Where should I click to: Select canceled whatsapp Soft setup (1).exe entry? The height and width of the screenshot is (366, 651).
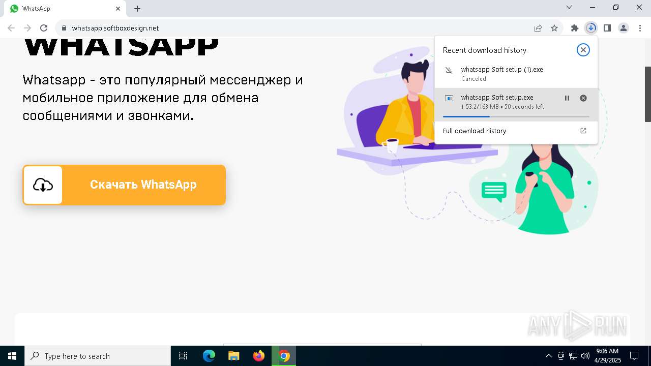(516, 74)
